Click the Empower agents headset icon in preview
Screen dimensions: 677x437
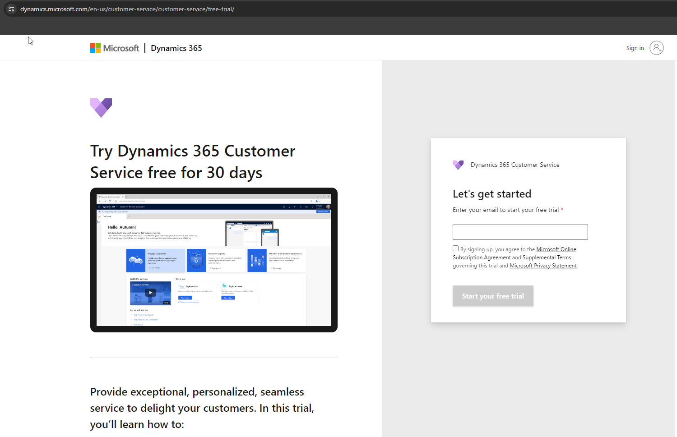196,260
